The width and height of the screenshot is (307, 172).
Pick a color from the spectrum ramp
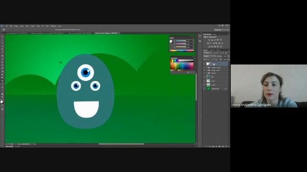(x=182, y=51)
